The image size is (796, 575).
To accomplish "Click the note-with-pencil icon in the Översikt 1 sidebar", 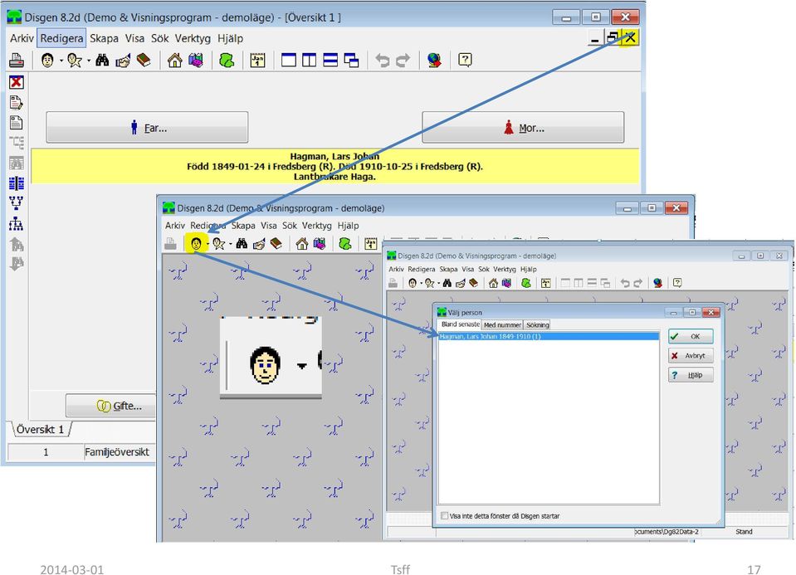I will [x=17, y=103].
